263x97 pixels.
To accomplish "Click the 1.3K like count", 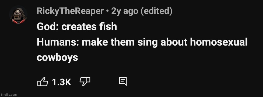I will pyautogui.click(x=61, y=82).
